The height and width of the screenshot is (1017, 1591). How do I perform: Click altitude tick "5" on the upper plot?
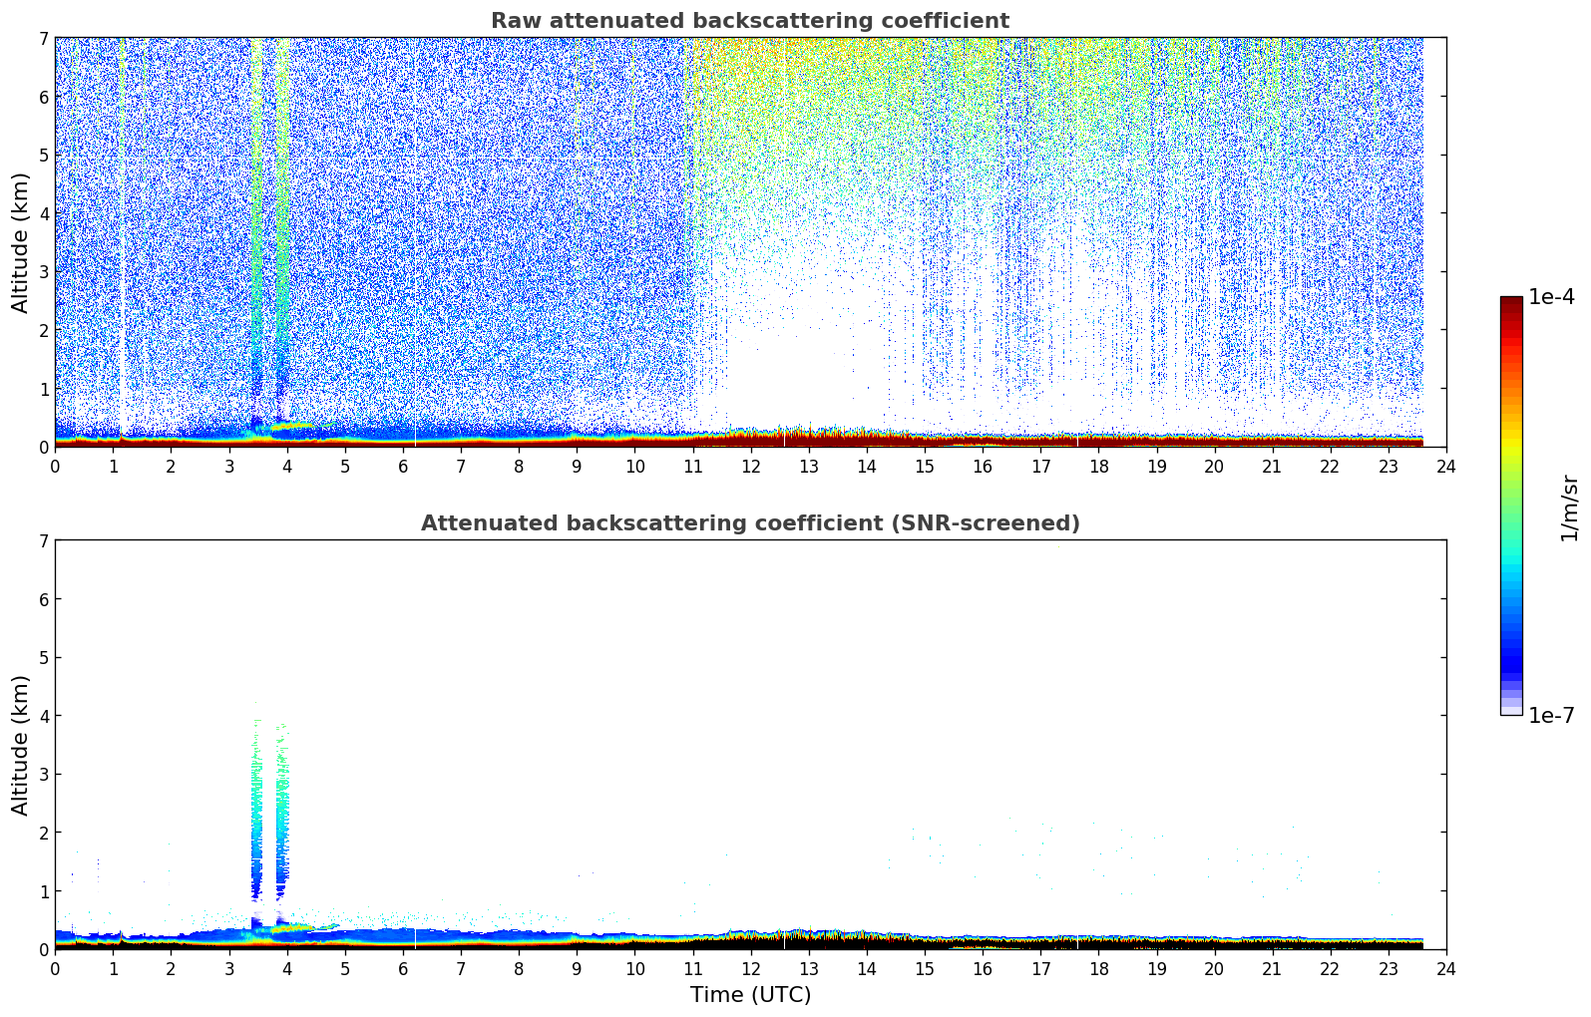tap(44, 155)
